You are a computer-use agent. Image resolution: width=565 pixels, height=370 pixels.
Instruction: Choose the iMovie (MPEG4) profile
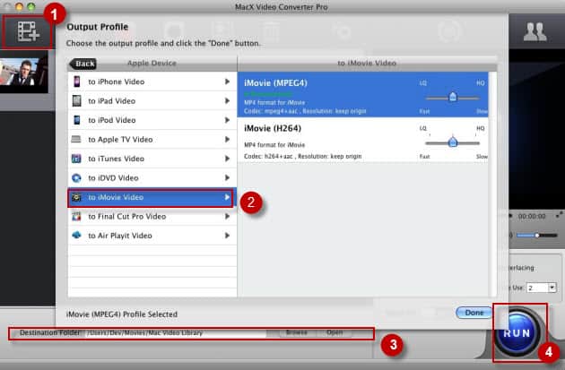[x=363, y=95]
